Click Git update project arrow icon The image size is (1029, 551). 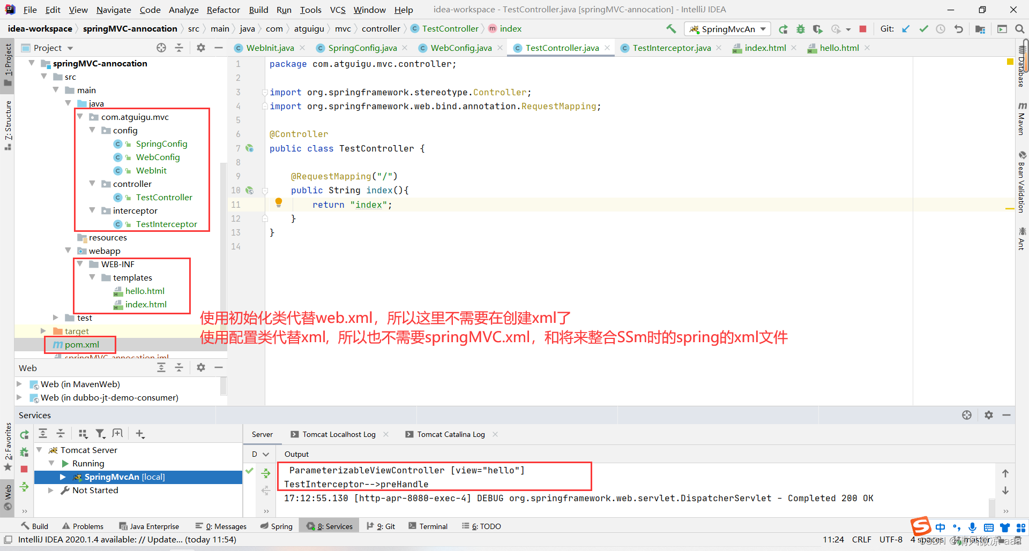[906, 29]
